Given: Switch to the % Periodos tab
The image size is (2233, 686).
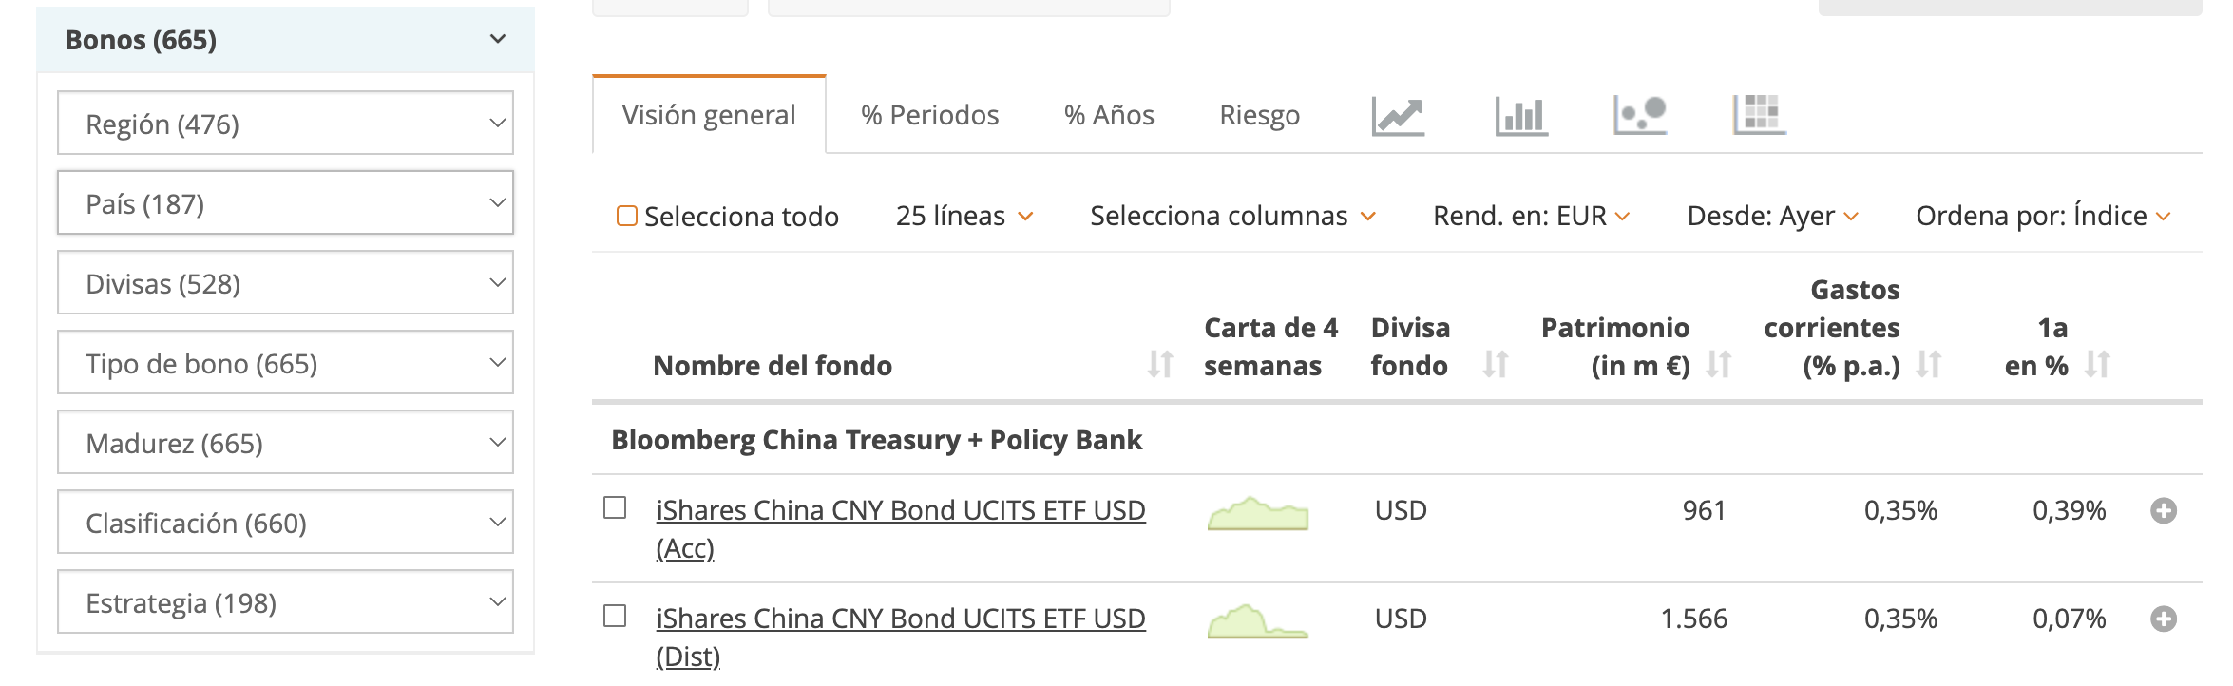Looking at the screenshot, I should tap(929, 116).
